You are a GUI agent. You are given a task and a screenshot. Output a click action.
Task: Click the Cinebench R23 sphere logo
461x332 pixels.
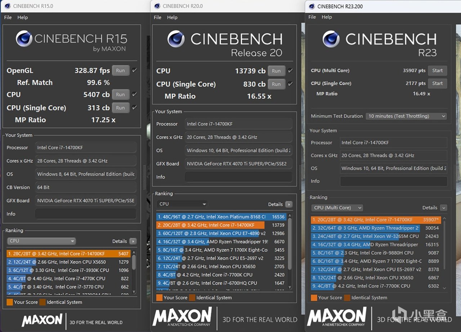pyautogui.click(x=331, y=39)
